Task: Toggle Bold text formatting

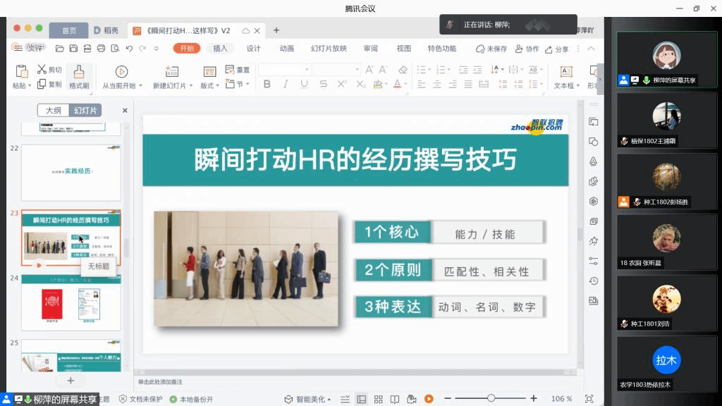Action: click(x=267, y=85)
